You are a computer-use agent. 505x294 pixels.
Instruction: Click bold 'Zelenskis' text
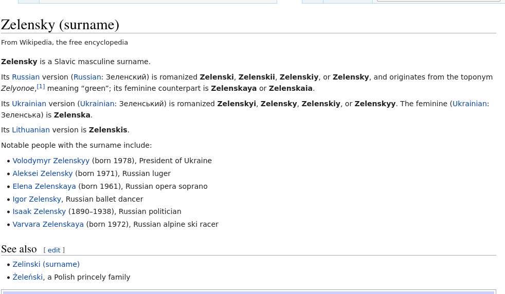coord(108,130)
